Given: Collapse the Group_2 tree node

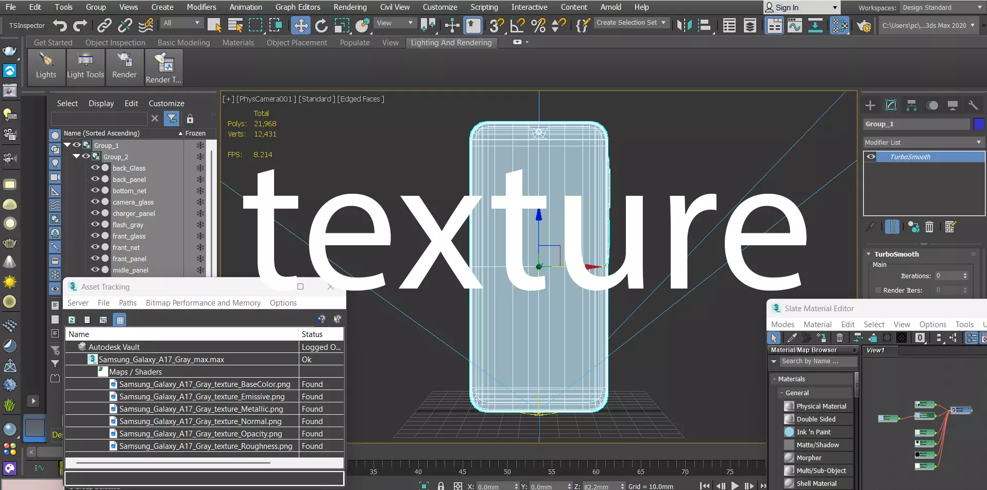Looking at the screenshot, I should tap(76, 156).
